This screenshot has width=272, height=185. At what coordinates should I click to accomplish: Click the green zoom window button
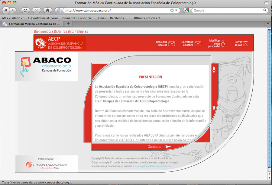click(15, 3)
